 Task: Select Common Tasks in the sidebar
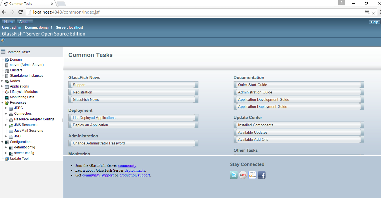point(18,52)
